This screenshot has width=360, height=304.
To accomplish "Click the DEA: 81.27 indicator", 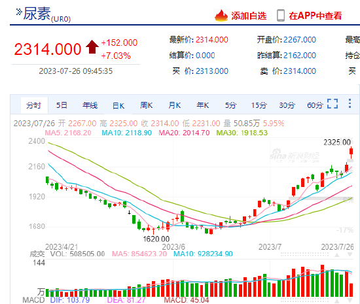I will coord(126,300).
